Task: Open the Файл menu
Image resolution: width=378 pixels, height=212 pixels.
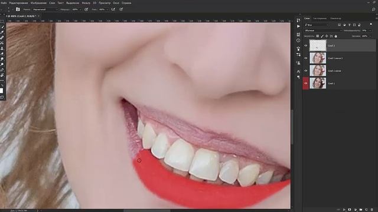Action: pos(4,3)
